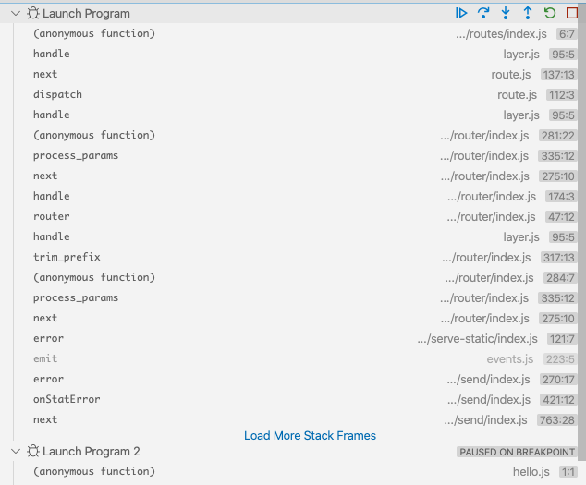586x485 pixels.
Task: Restart the debug session with green icon
Action: click(550, 13)
